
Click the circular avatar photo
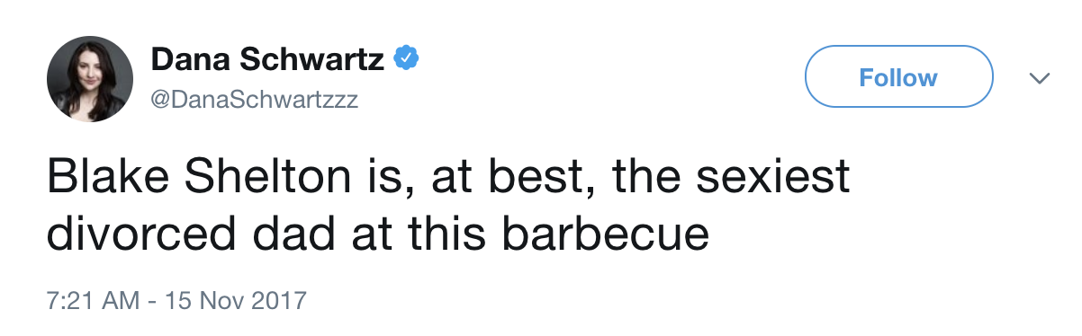tap(89, 79)
